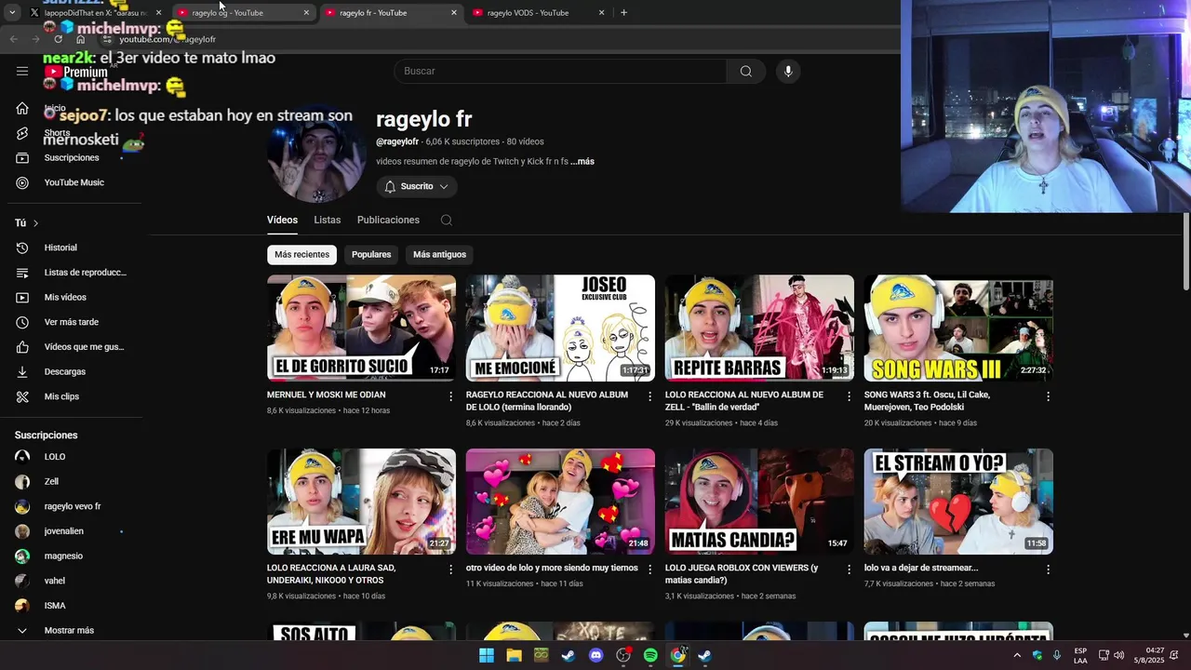
Task: Play EL DE GORRITO SUCIO video thumbnail
Action: point(361,328)
